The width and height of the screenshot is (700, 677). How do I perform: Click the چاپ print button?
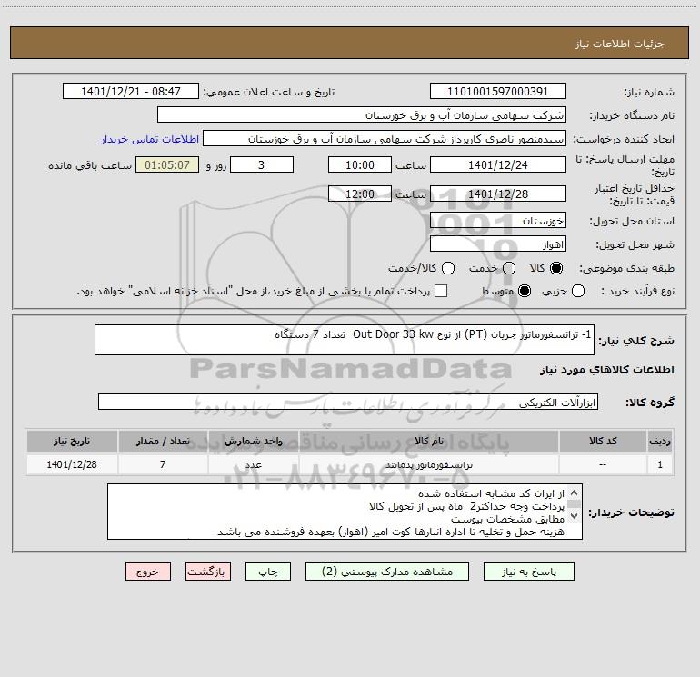(268, 572)
